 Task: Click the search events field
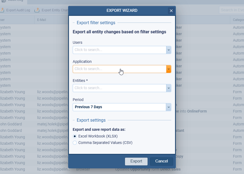tap(232, 10)
